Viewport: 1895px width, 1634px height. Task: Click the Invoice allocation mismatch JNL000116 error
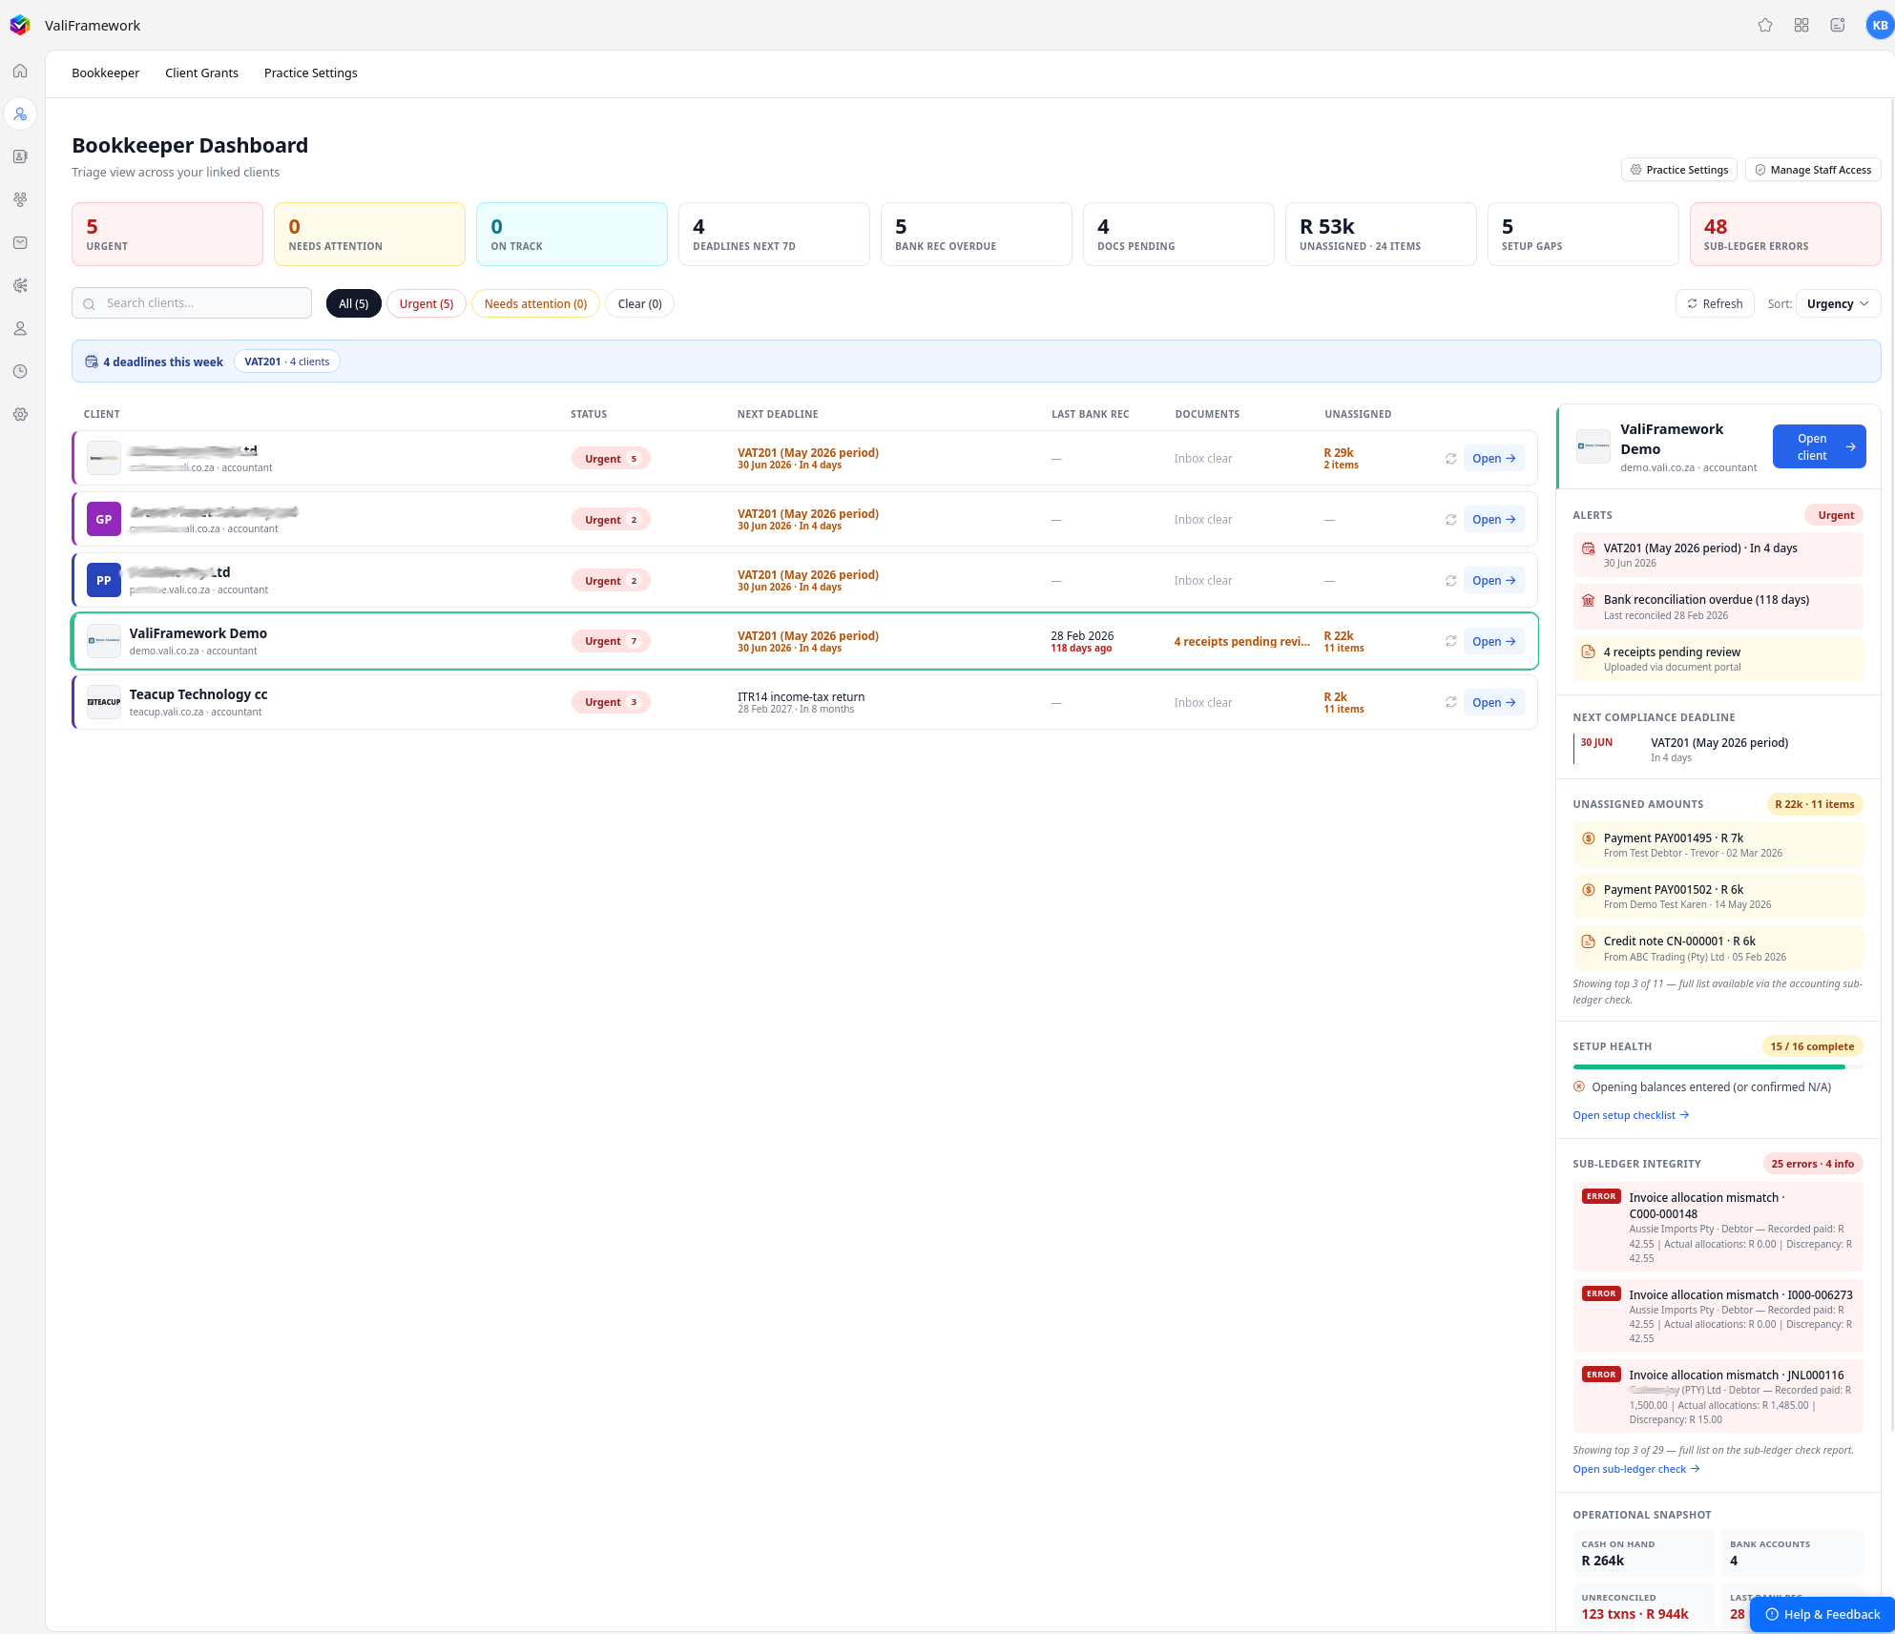point(1718,1396)
